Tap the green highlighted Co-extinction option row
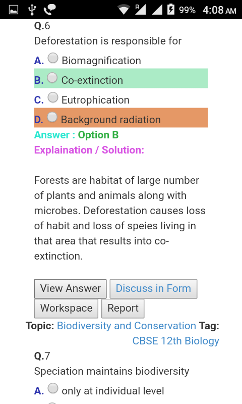The width and height of the screenshot is (242, 404). point(121,78)
